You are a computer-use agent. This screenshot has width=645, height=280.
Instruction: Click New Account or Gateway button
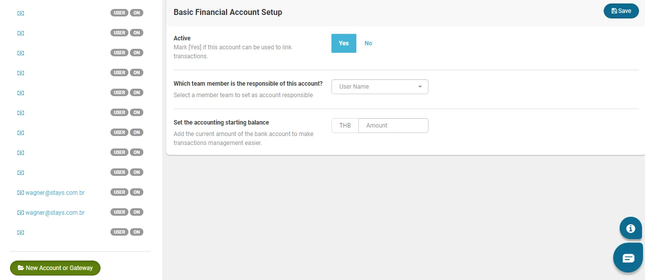pos(55,268)
